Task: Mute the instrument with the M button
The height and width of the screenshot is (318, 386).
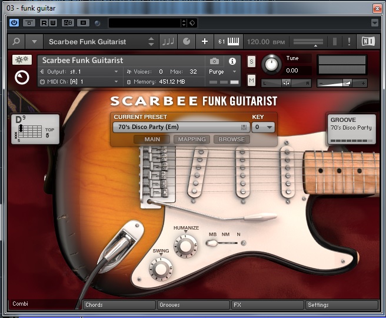Action: pos(252,79)
